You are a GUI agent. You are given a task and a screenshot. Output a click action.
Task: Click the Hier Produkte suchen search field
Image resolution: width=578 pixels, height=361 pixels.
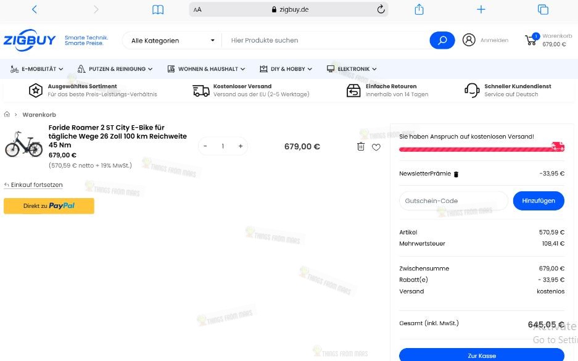click(x=326, y=41)
